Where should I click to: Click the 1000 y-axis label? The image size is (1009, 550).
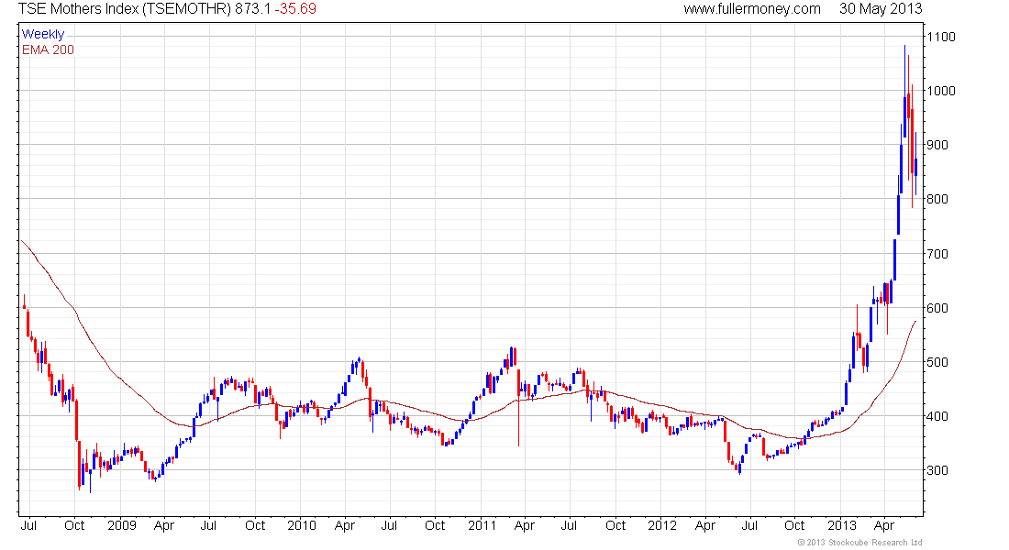click(941, 91)
